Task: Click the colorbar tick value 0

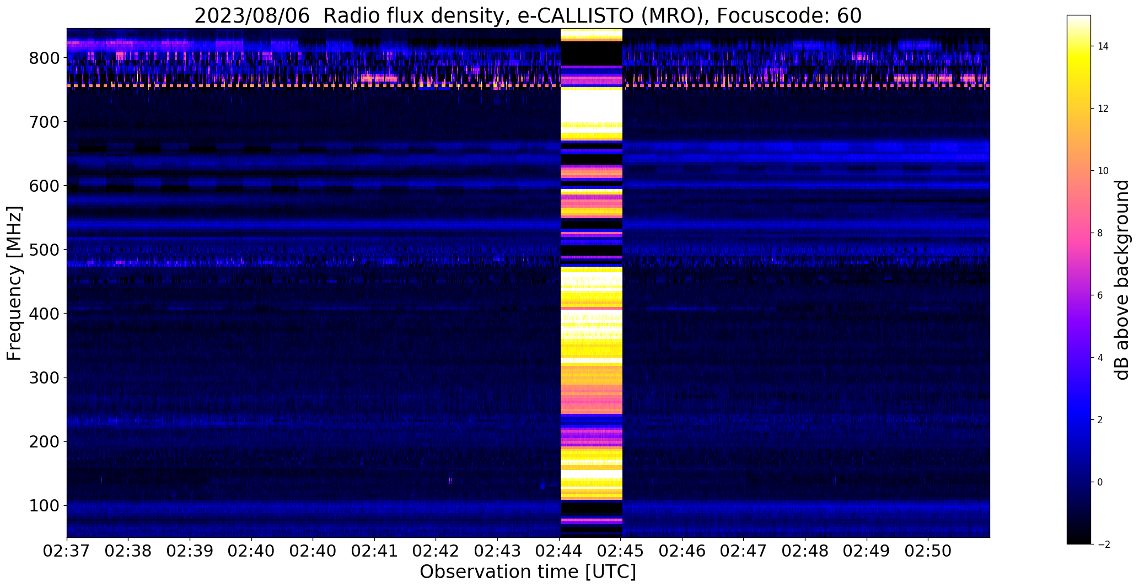Action: [1100, 482]
